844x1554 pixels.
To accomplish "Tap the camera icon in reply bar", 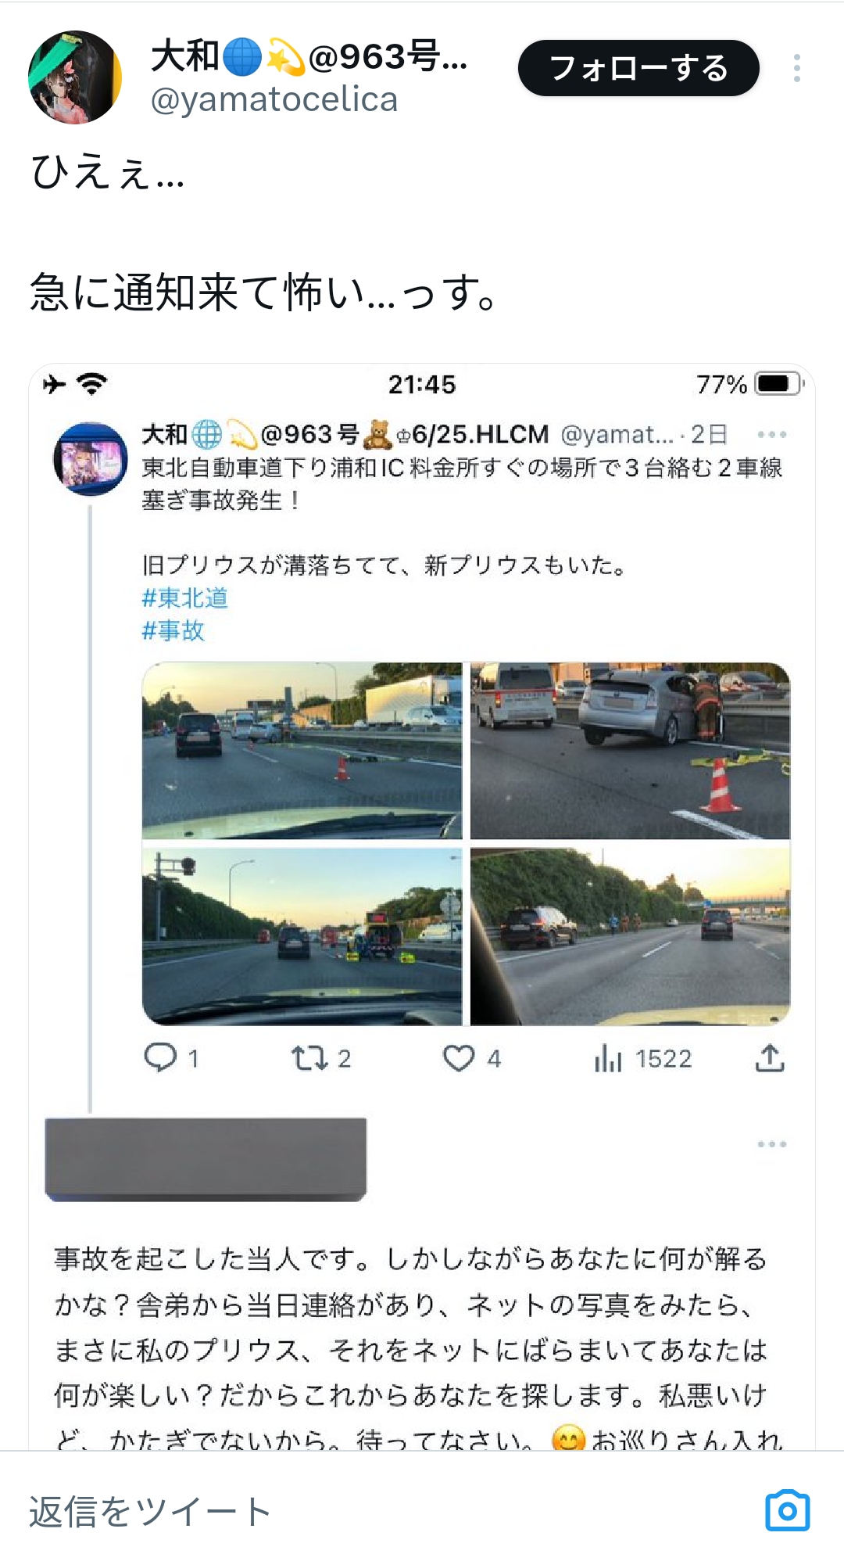I will (x=787, y=1511).
